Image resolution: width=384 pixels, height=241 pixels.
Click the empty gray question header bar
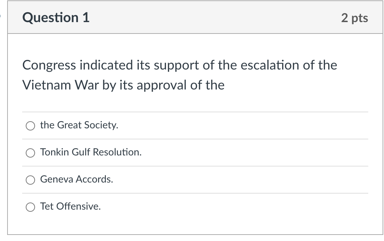point(216,17)
